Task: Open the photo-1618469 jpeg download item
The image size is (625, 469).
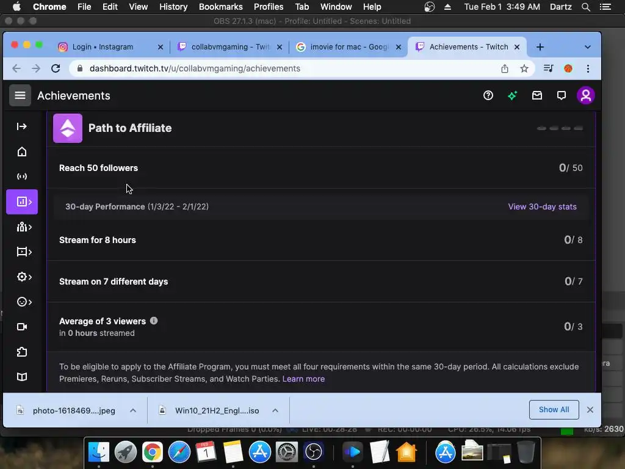Action: (x=66, y=410)
